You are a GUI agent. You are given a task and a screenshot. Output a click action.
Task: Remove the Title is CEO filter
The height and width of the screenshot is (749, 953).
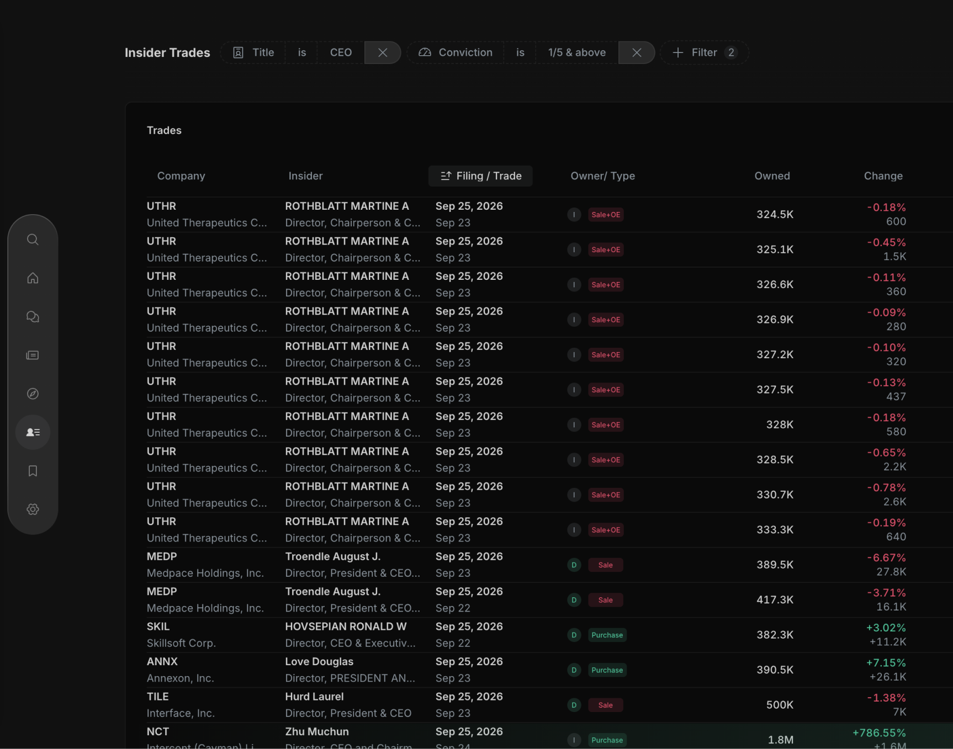point(383,52)
